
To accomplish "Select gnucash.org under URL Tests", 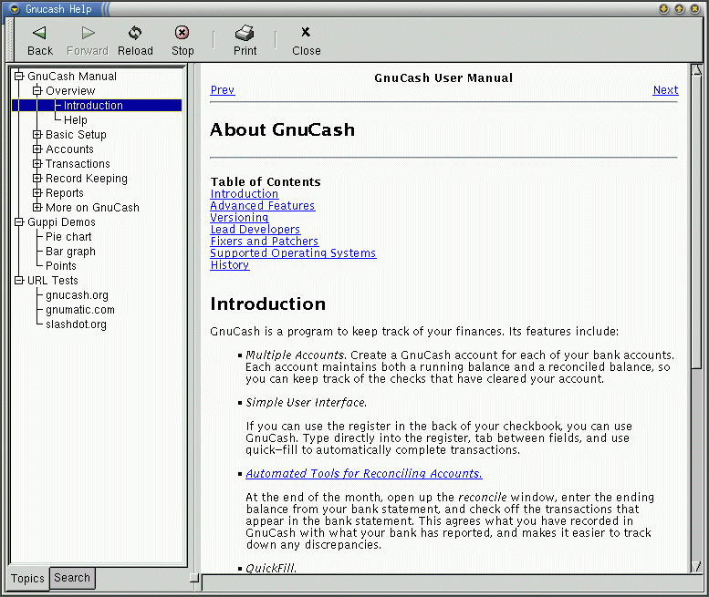I will [77, 295].
